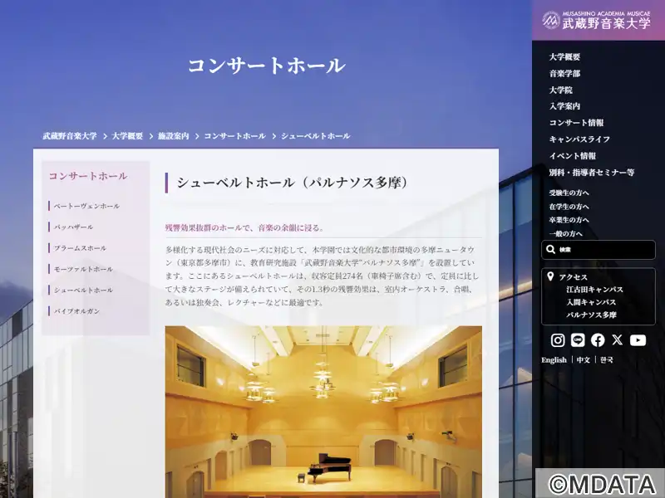Select ベートーヴェンホール in the sidebar
Viewport: 665px width, 498px height.
86,206
